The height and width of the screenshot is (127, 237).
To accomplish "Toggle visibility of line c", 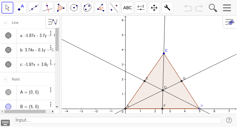I will pos(8,64).
